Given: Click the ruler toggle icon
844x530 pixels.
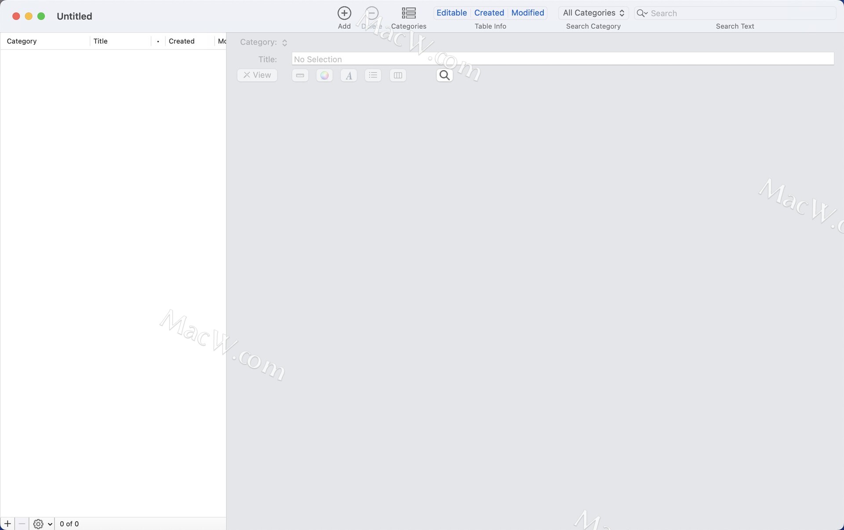Looking at the screenshot, I should pyautogui.click(x=300, y=76).
